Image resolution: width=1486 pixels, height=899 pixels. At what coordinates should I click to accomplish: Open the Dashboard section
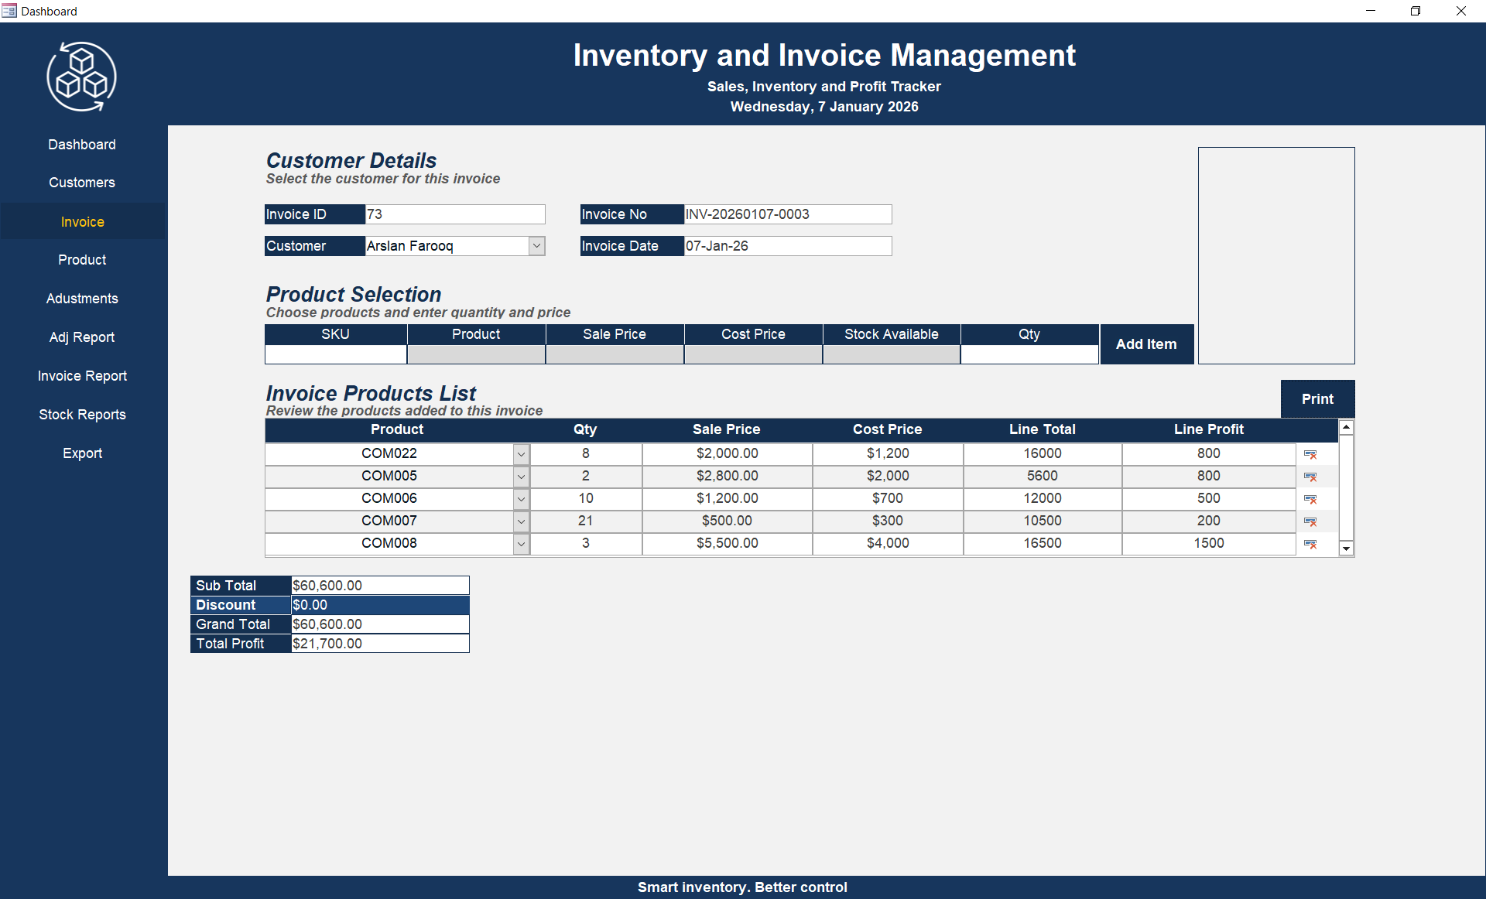(x=82, y=145)
